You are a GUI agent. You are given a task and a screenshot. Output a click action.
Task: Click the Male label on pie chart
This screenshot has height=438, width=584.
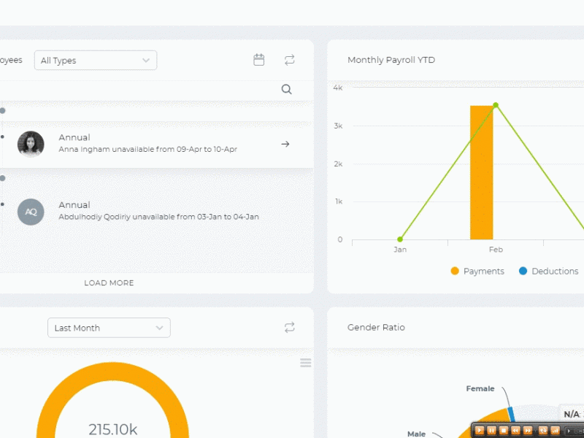416,434
